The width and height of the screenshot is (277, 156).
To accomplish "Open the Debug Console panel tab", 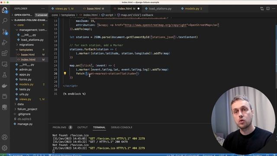I will tap(122, 127).
